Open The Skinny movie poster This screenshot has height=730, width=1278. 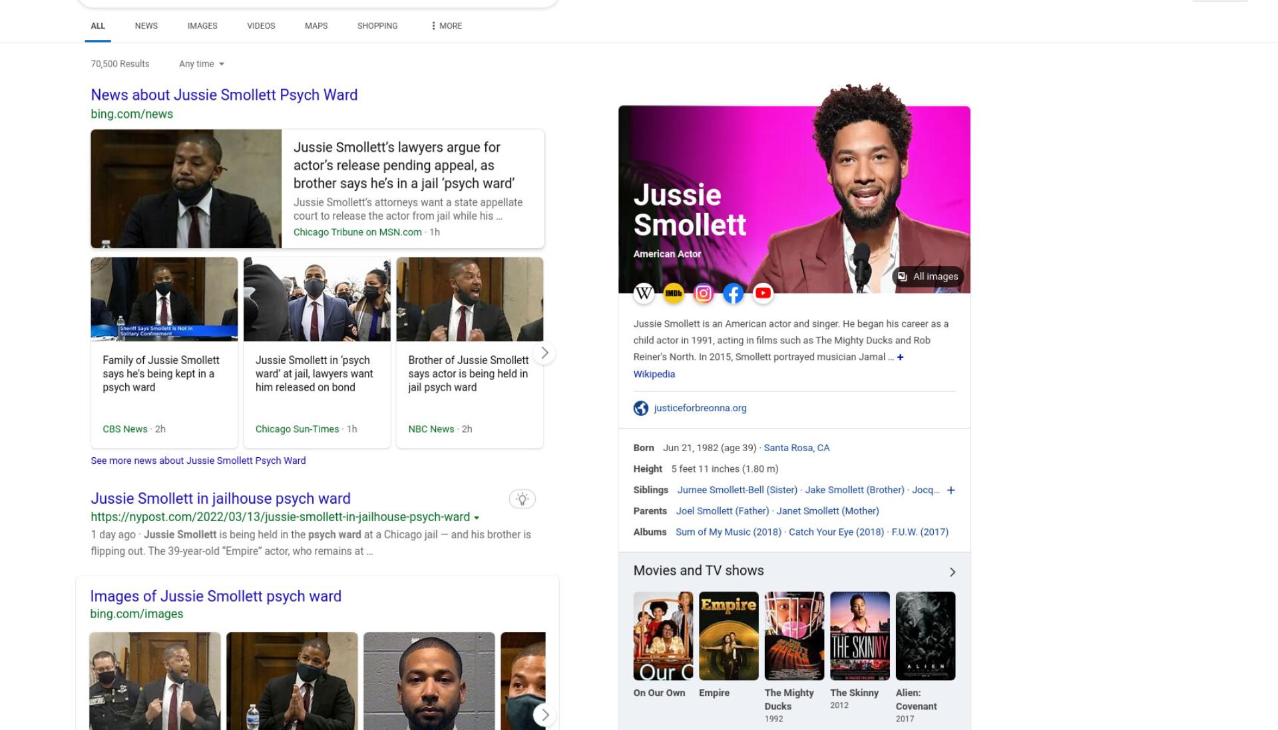tap(860, 636)
